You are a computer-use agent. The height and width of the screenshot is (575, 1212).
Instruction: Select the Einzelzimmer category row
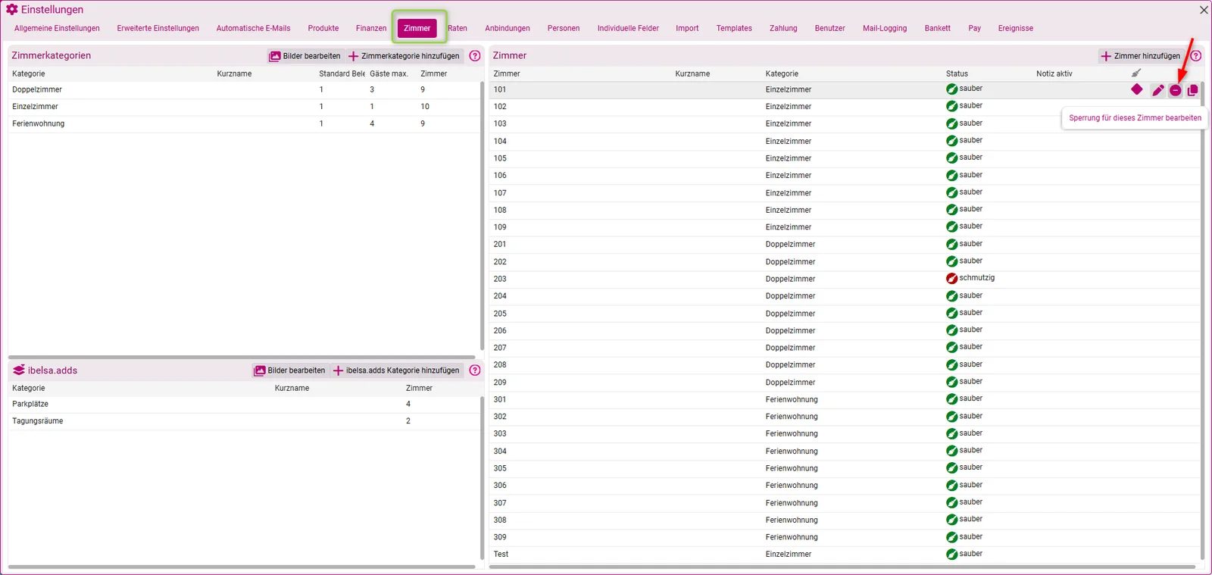click(x=243, y=107)
